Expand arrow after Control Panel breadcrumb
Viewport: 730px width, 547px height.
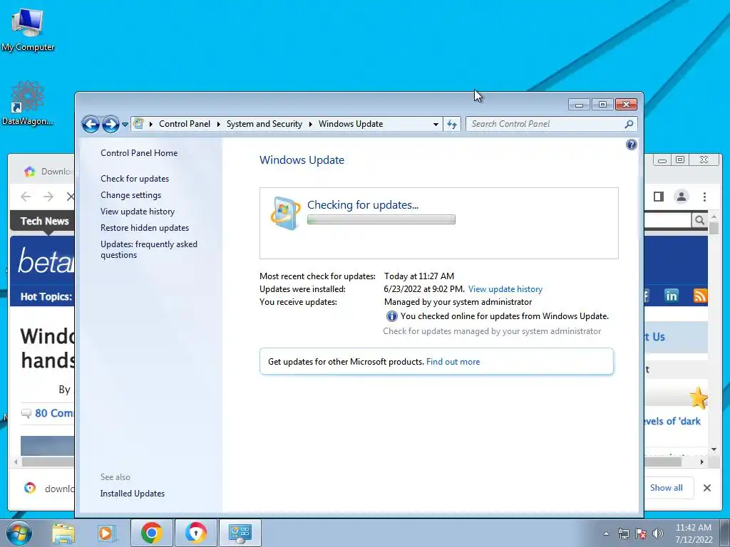(218, 124)
